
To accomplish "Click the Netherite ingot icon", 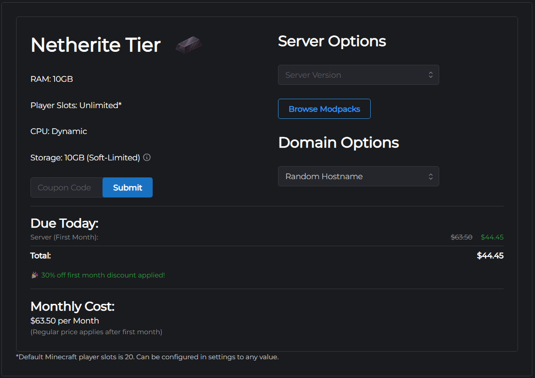I will point(188,45).
